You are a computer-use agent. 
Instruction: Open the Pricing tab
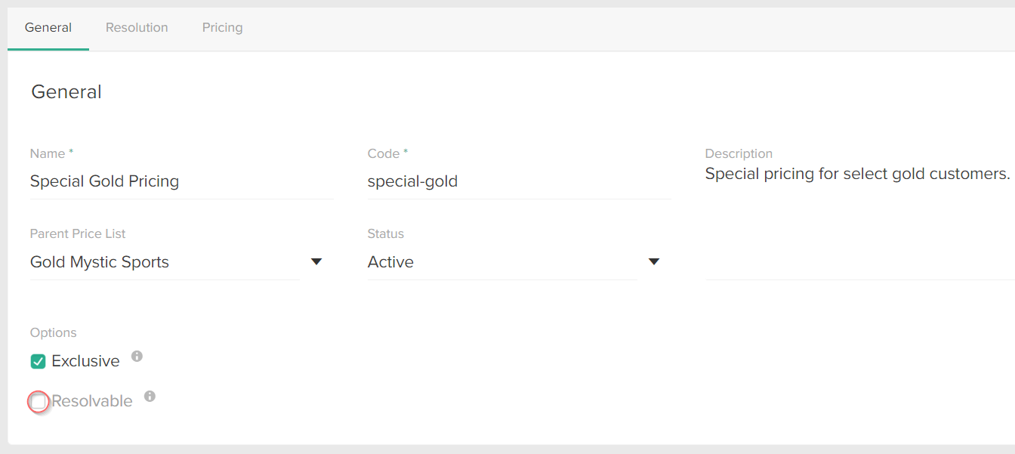tap(222, 27)
